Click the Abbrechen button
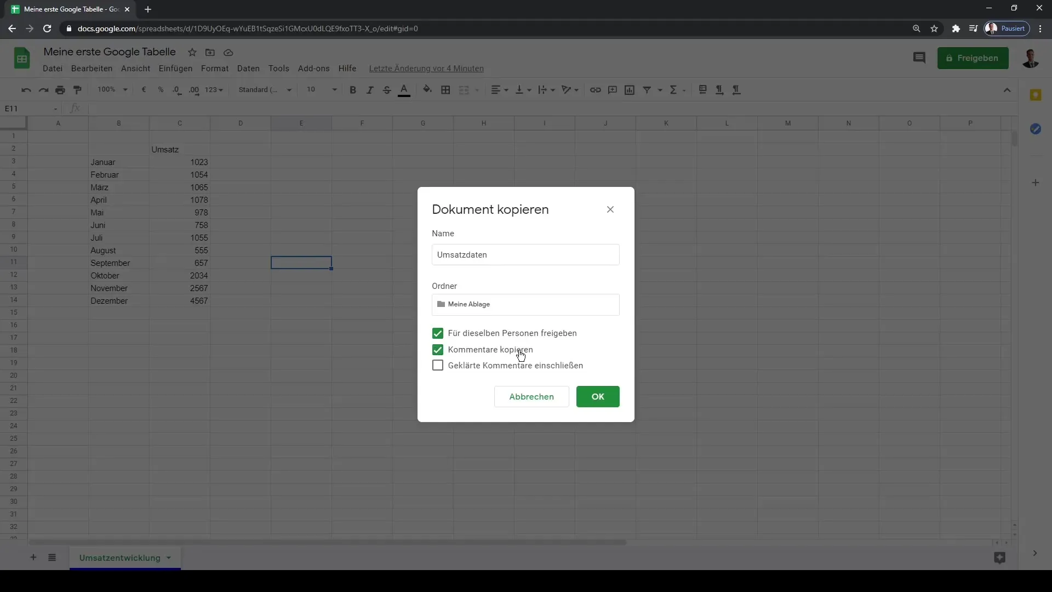Viewport: 1052px width, 592px height. (x=531, y=396)
